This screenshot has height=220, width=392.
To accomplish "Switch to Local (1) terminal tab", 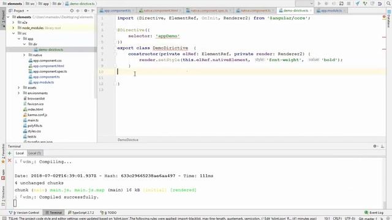I will (x=35, y=153).
